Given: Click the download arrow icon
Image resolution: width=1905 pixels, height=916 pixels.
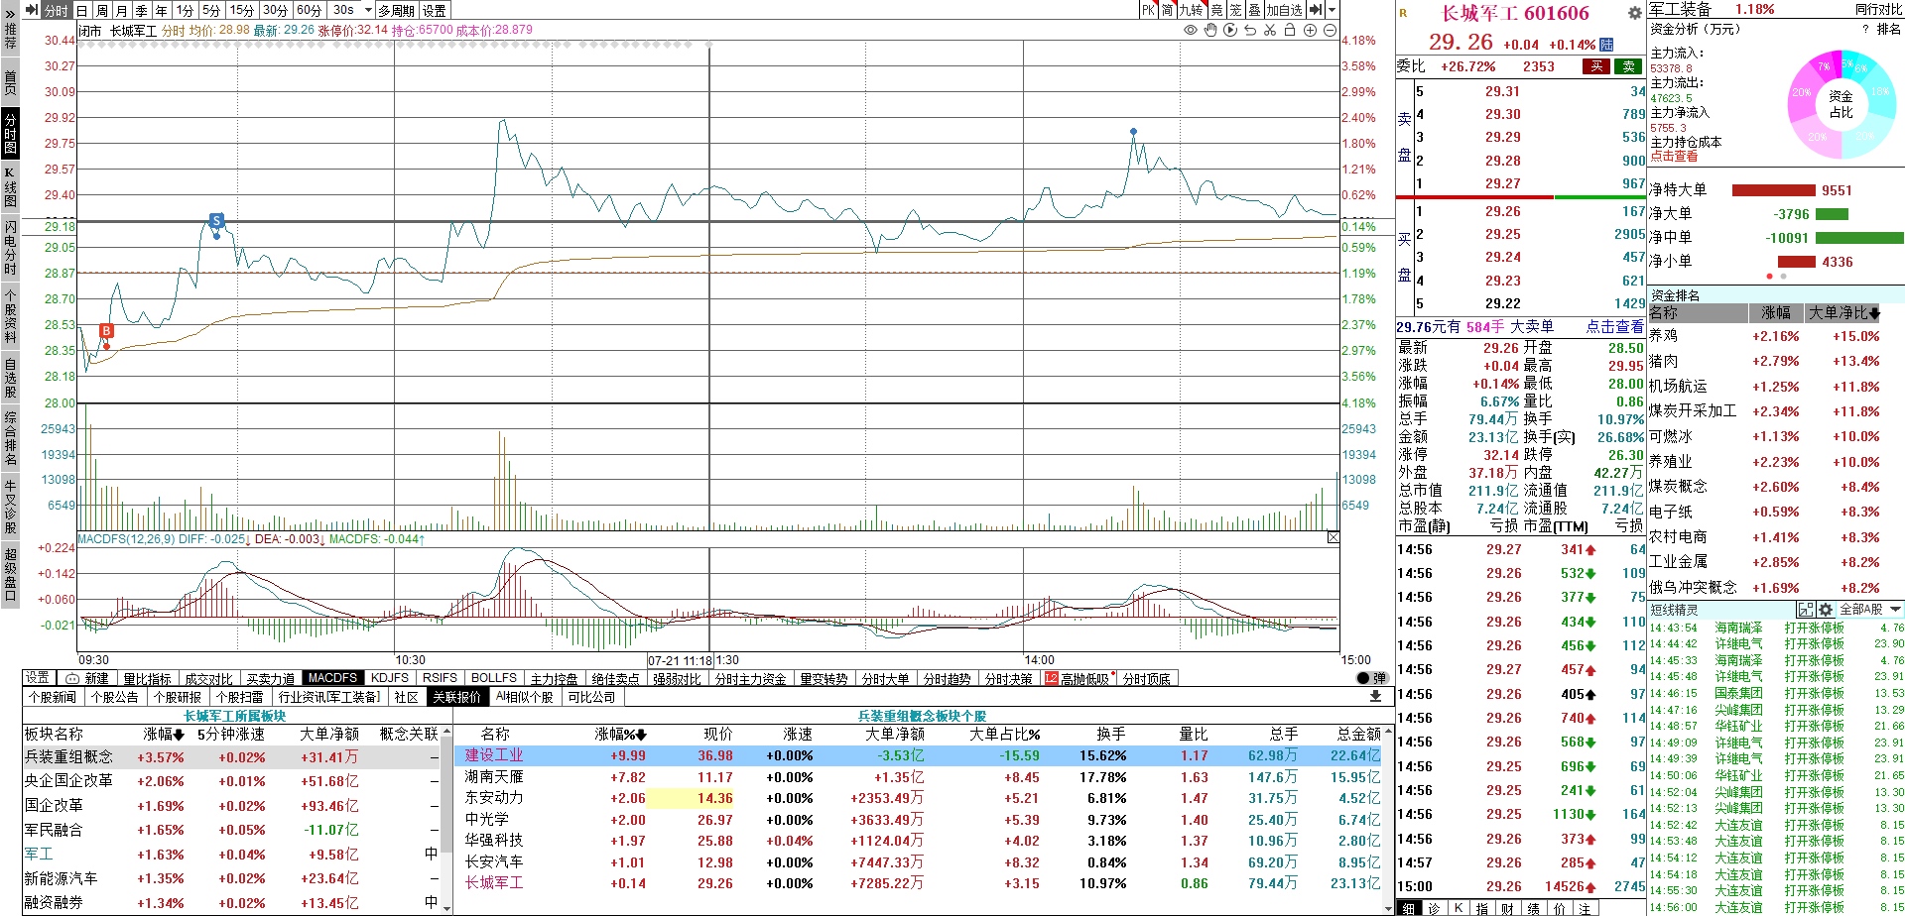Looking at the screenshot, I should point(1375,697).
